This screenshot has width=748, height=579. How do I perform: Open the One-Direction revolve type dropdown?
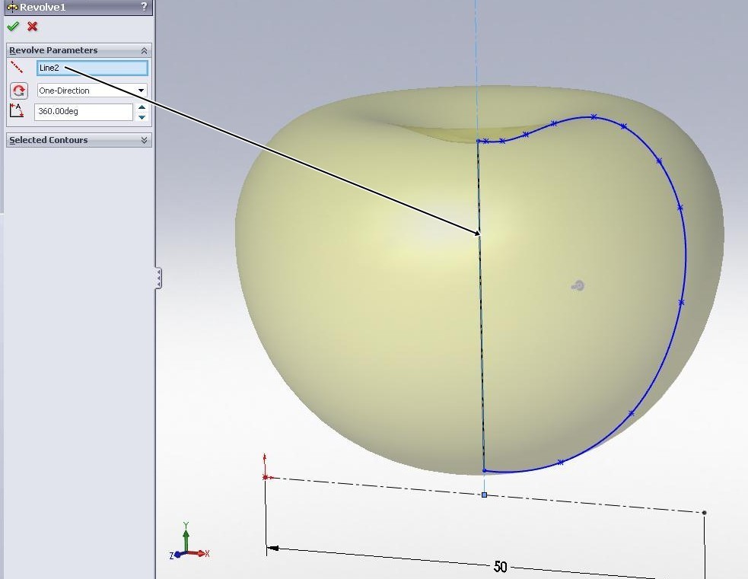pos(92,91)
